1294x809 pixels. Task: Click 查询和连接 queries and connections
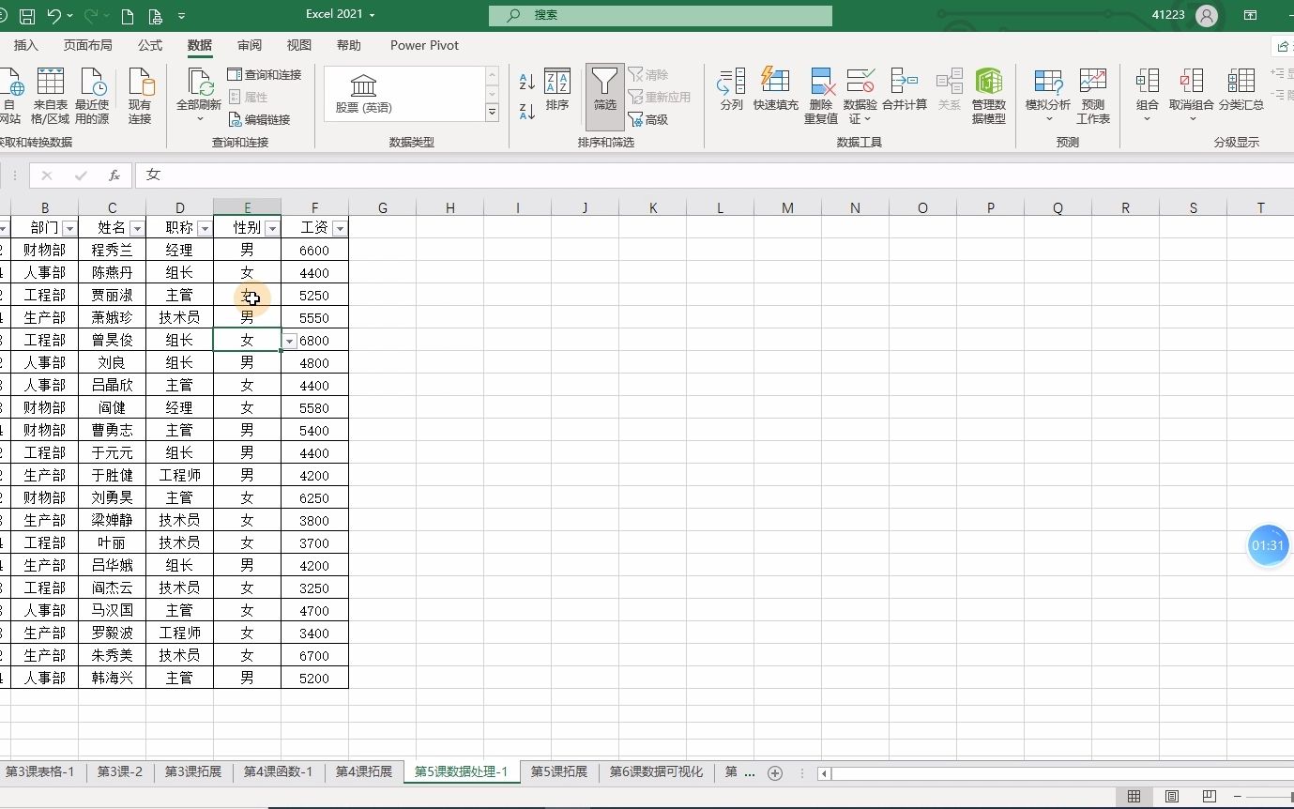[265, 74]
